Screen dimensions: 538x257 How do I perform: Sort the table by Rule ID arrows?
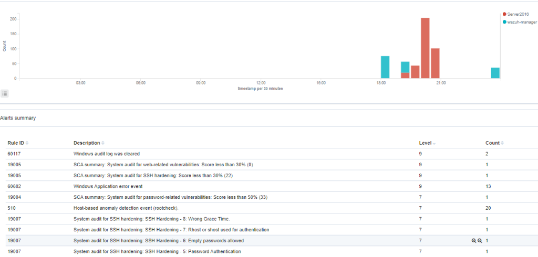(27, 143)
